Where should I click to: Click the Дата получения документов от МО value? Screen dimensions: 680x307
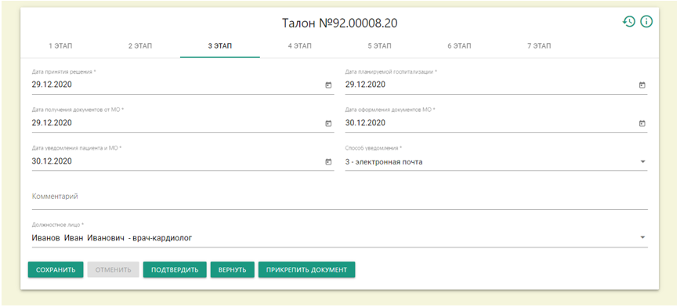[x=52, y=123]
